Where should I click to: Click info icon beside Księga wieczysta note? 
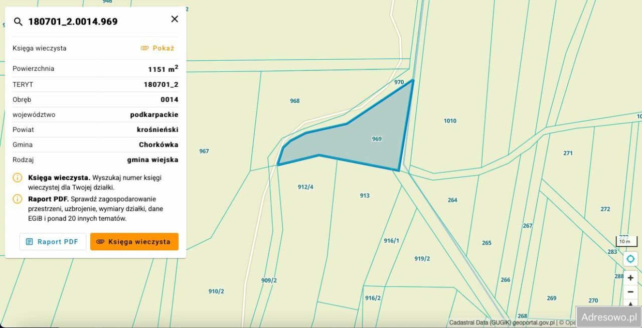pos(18,178)
